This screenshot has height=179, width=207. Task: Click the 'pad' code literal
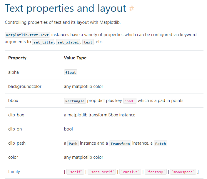pyautogui.click(x=130, y=101)
